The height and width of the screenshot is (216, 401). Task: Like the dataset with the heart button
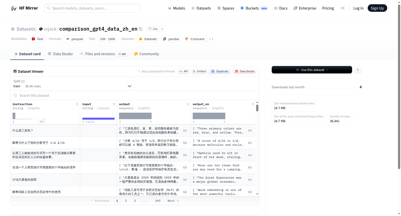(153, 29)
